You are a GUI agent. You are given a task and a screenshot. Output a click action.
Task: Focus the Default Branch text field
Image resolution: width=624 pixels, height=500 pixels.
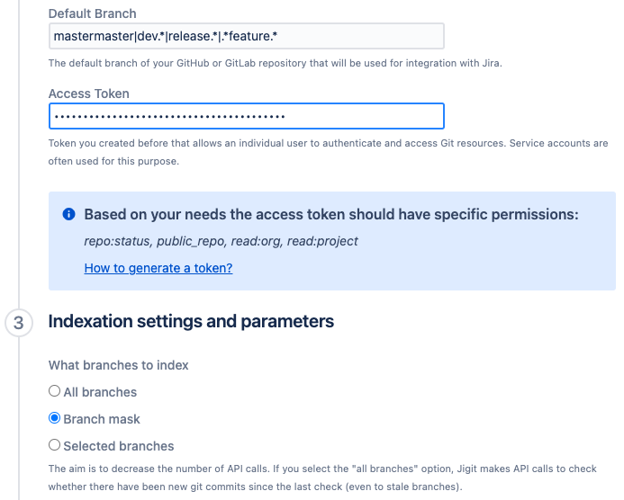point(246,36)
